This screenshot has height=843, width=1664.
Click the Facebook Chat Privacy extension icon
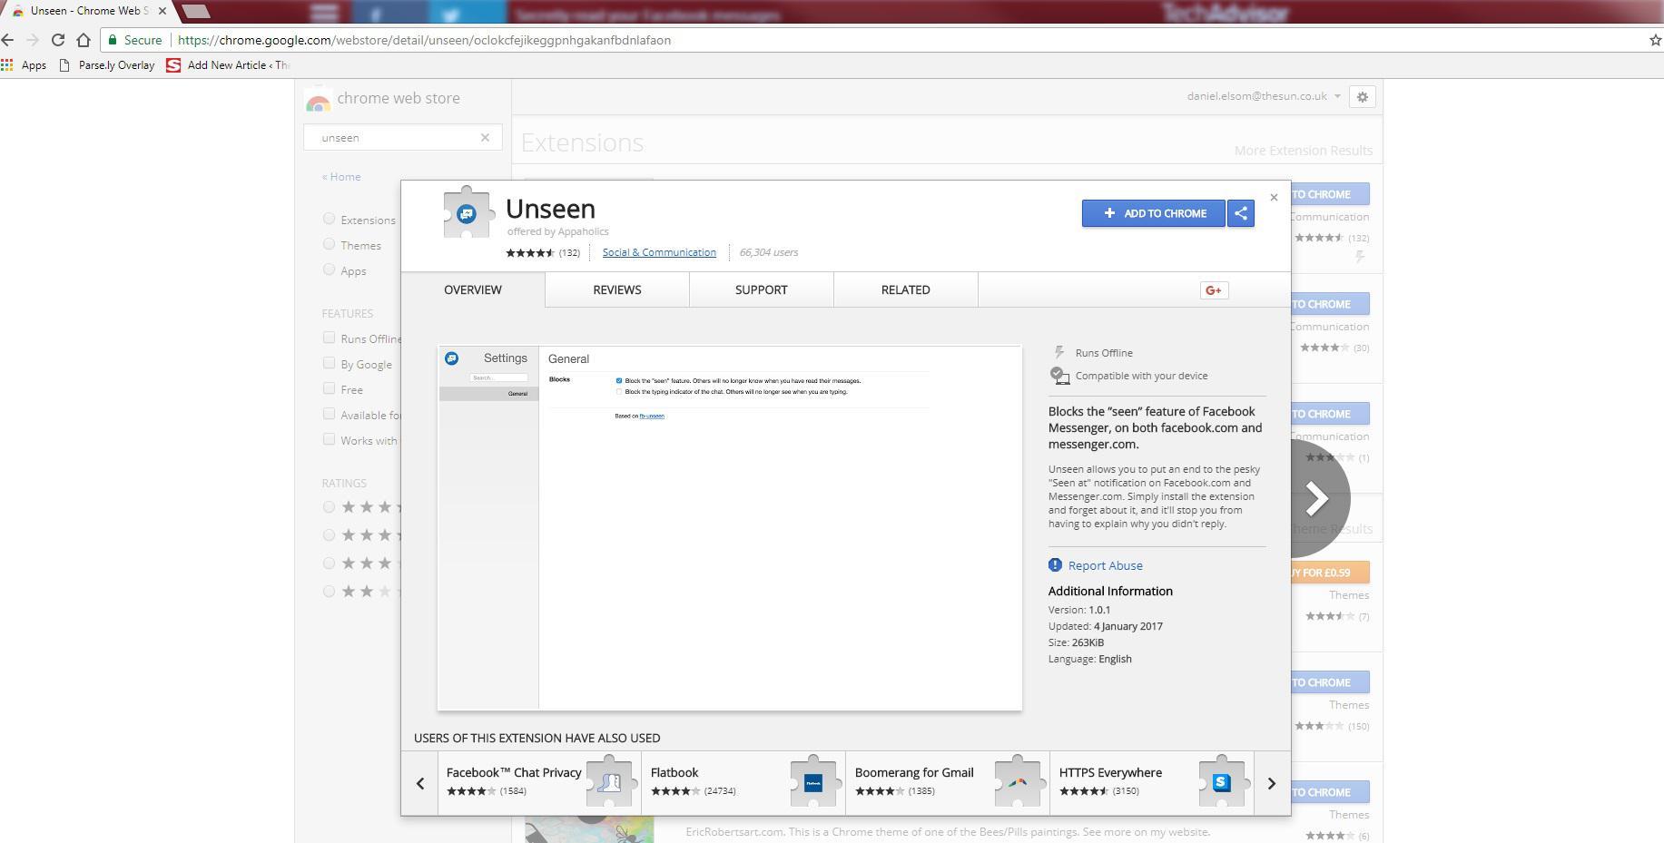click(609, 781)
